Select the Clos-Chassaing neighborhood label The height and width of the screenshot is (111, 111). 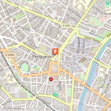(46, 5)
